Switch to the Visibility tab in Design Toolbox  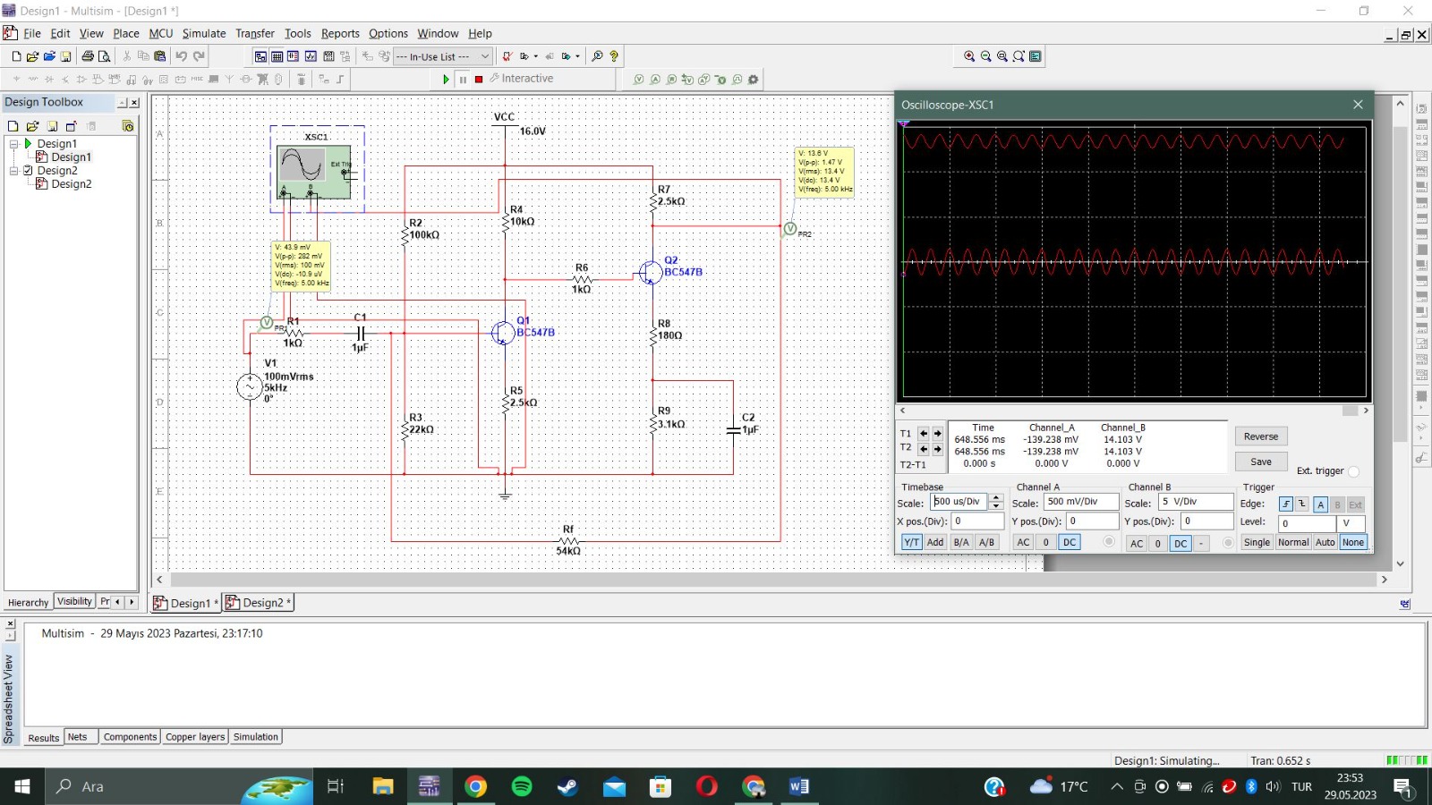[74, 601]
